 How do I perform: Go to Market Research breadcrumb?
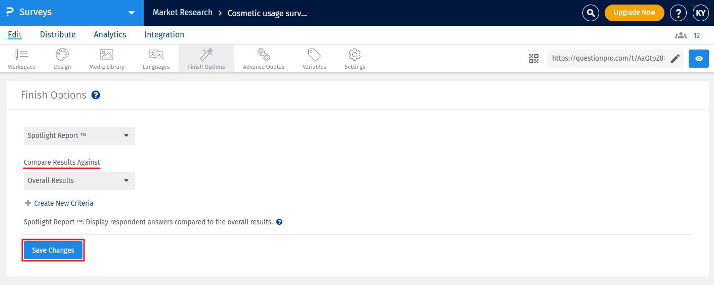(183, 13)
